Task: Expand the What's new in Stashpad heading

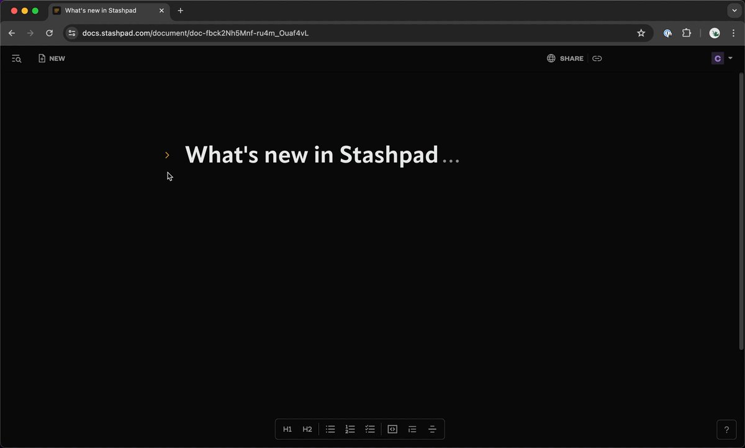Action: click(x=167, y=155)
